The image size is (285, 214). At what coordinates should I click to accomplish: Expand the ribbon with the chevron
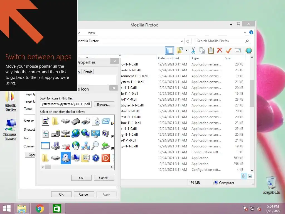point(245,33)
